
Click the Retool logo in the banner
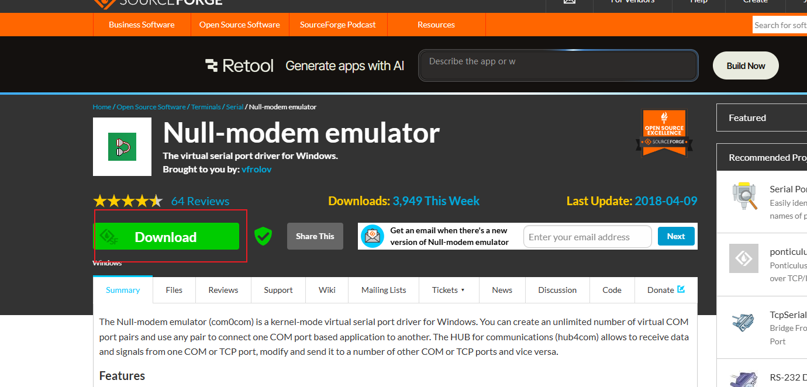click(239, 65)
